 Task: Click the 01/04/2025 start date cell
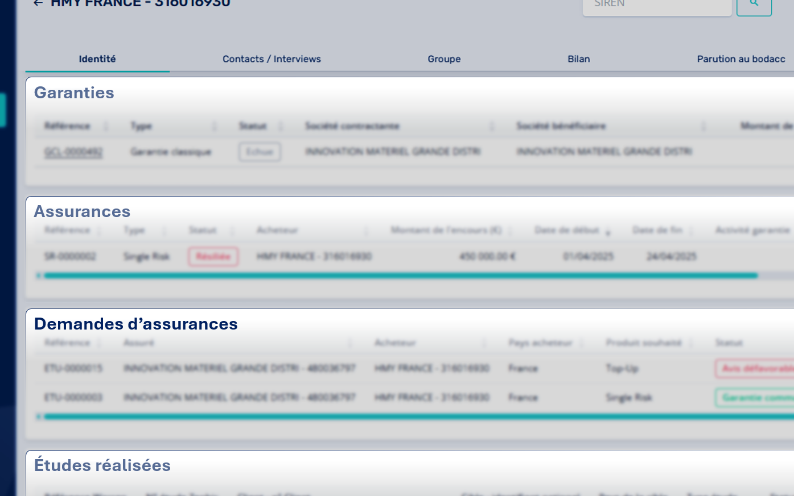pos(588,256)
